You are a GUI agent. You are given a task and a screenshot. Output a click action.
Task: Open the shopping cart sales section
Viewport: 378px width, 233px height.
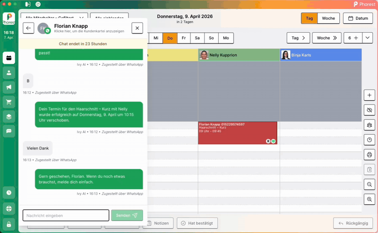click(9, 102)
